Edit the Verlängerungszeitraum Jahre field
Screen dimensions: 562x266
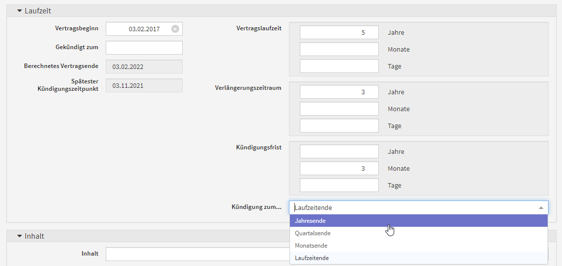[339, 92]
